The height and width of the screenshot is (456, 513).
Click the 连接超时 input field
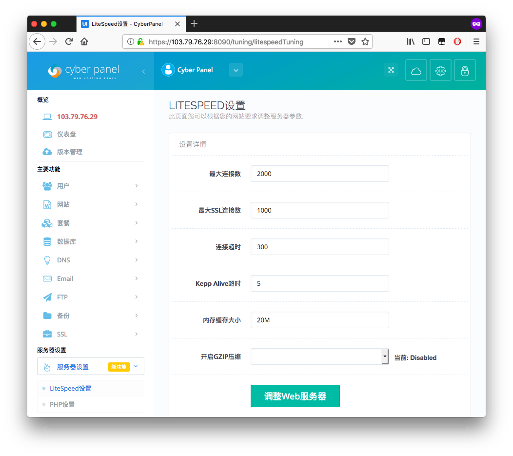(319, 247)
